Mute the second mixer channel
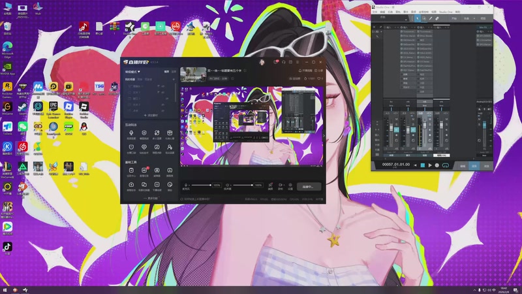 [413, 119]
